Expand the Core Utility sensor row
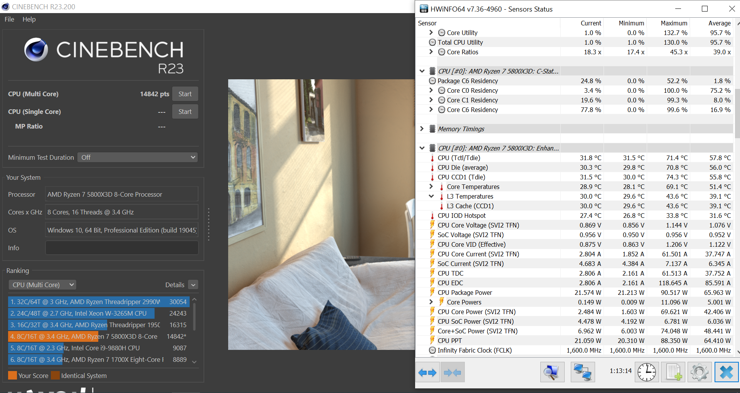Screen dimensions: 740x393 (x=431, y=33)
